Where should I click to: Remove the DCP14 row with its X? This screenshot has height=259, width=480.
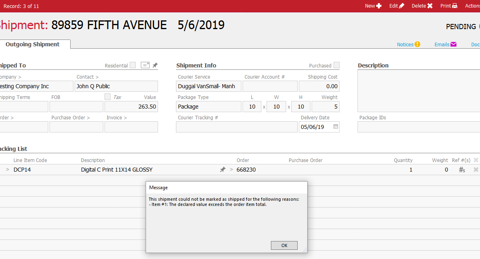pyautogui.click(x=476, y=170)
